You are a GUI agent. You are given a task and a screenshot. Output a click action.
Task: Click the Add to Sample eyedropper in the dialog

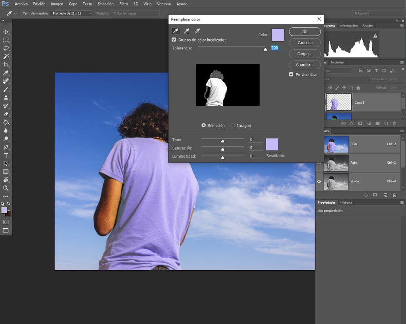pyautogui.click(x=186, y=31)
